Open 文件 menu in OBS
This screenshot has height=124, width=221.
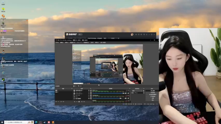click(x=57, y=42)
